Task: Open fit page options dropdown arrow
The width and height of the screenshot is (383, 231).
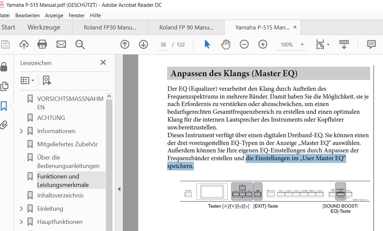Action: pyautogui.click(x=328, y=44)
